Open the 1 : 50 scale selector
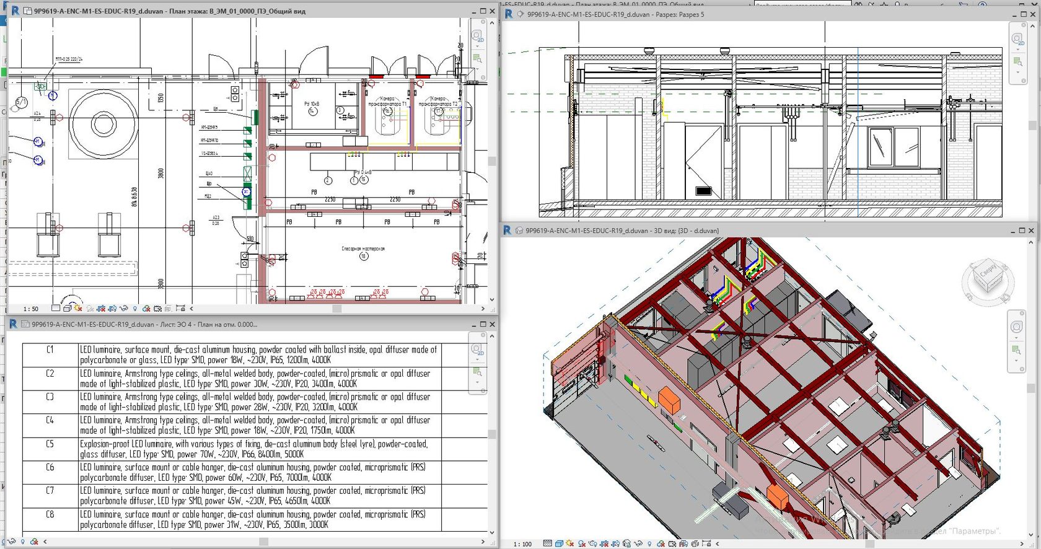Viewport: 1041px width, 549px height. coord(31,309)
